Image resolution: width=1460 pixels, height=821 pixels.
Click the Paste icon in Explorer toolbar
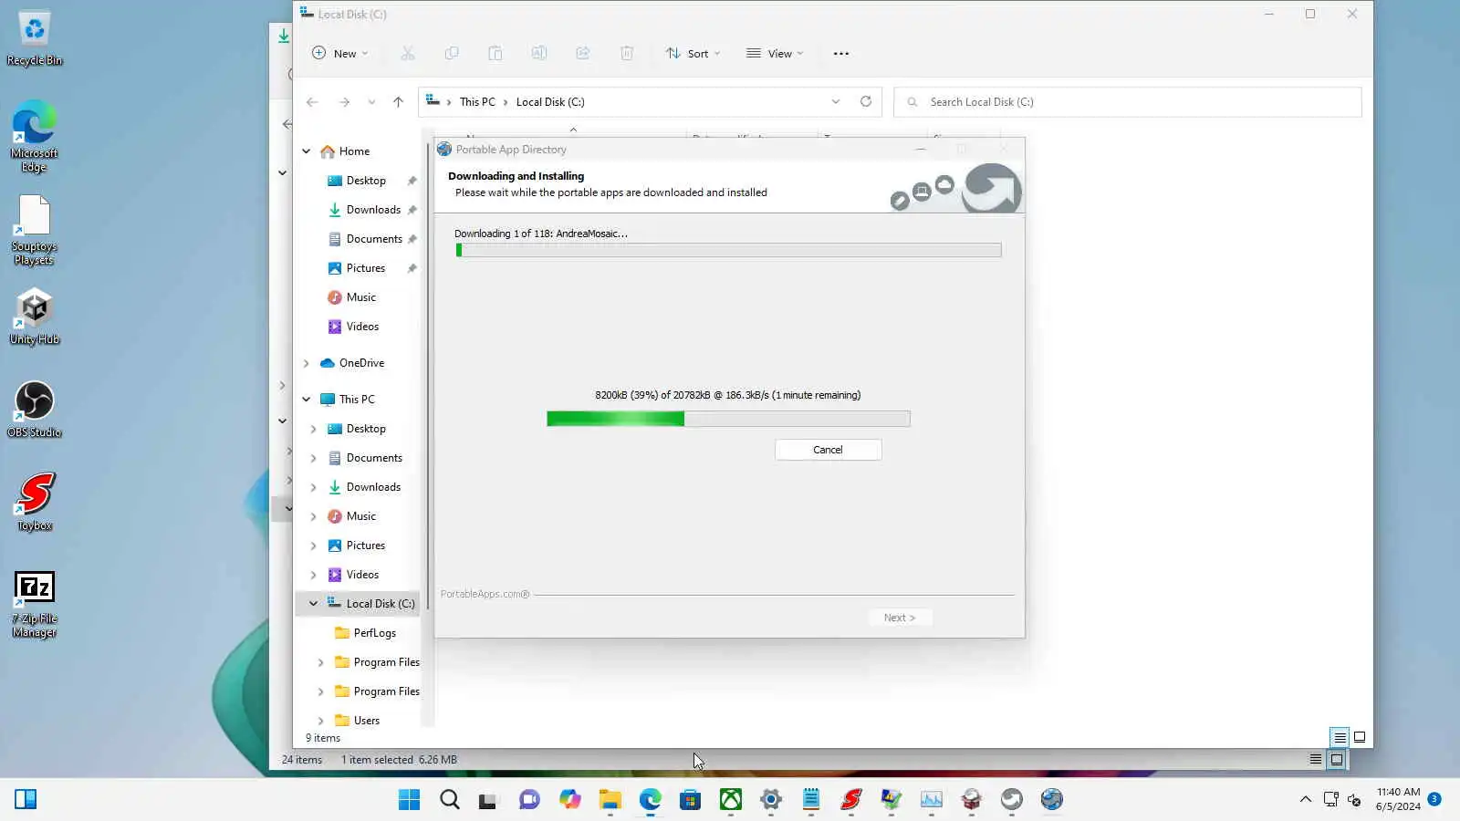(495, 53)
